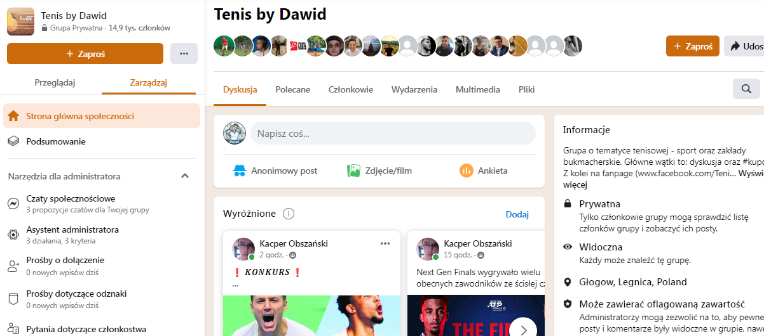The width and height of the screenshot is (764, 336).
Task: Click the orange Zaproś button in header
Action: pyautogui.click(x=693, y=46)
